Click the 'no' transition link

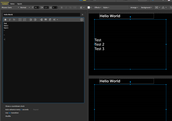(9, 113)
